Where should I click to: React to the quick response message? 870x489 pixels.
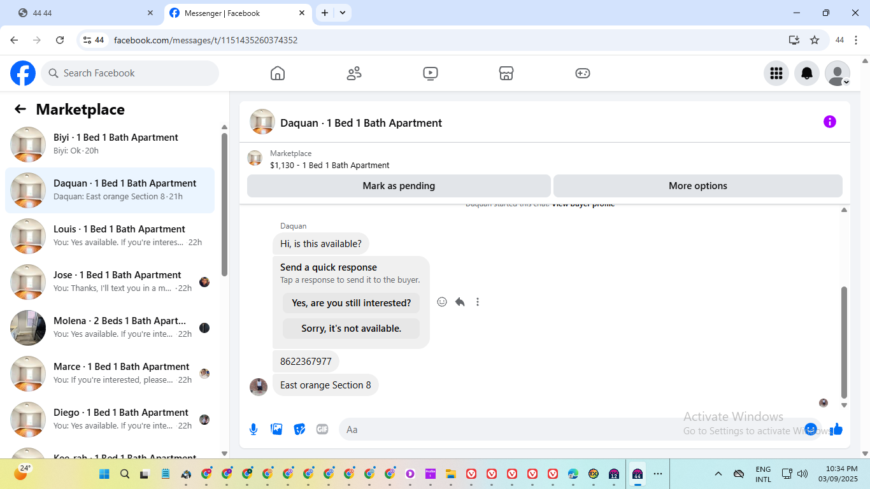click(x=442, y=302)
